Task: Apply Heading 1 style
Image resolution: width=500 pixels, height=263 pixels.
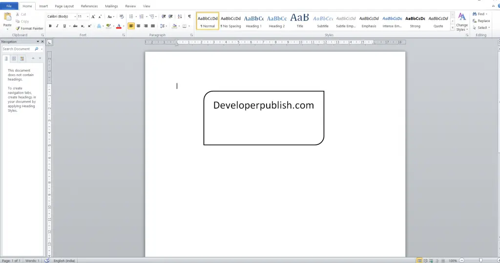Action: (253, 21)
